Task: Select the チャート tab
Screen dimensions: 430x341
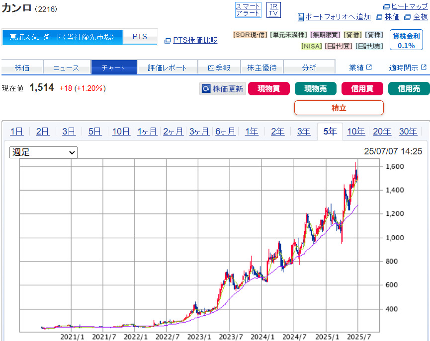Action: pos(114,68)
